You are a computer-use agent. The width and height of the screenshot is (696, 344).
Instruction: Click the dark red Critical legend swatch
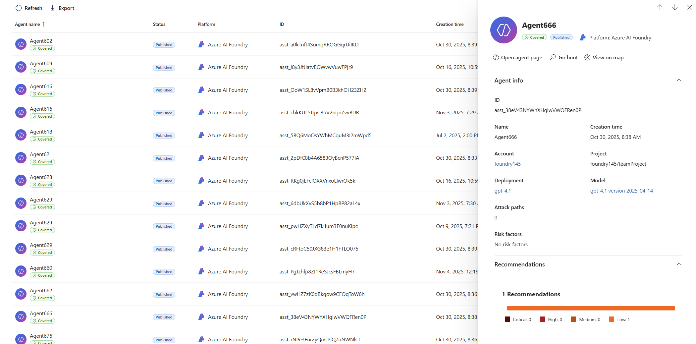507,319
